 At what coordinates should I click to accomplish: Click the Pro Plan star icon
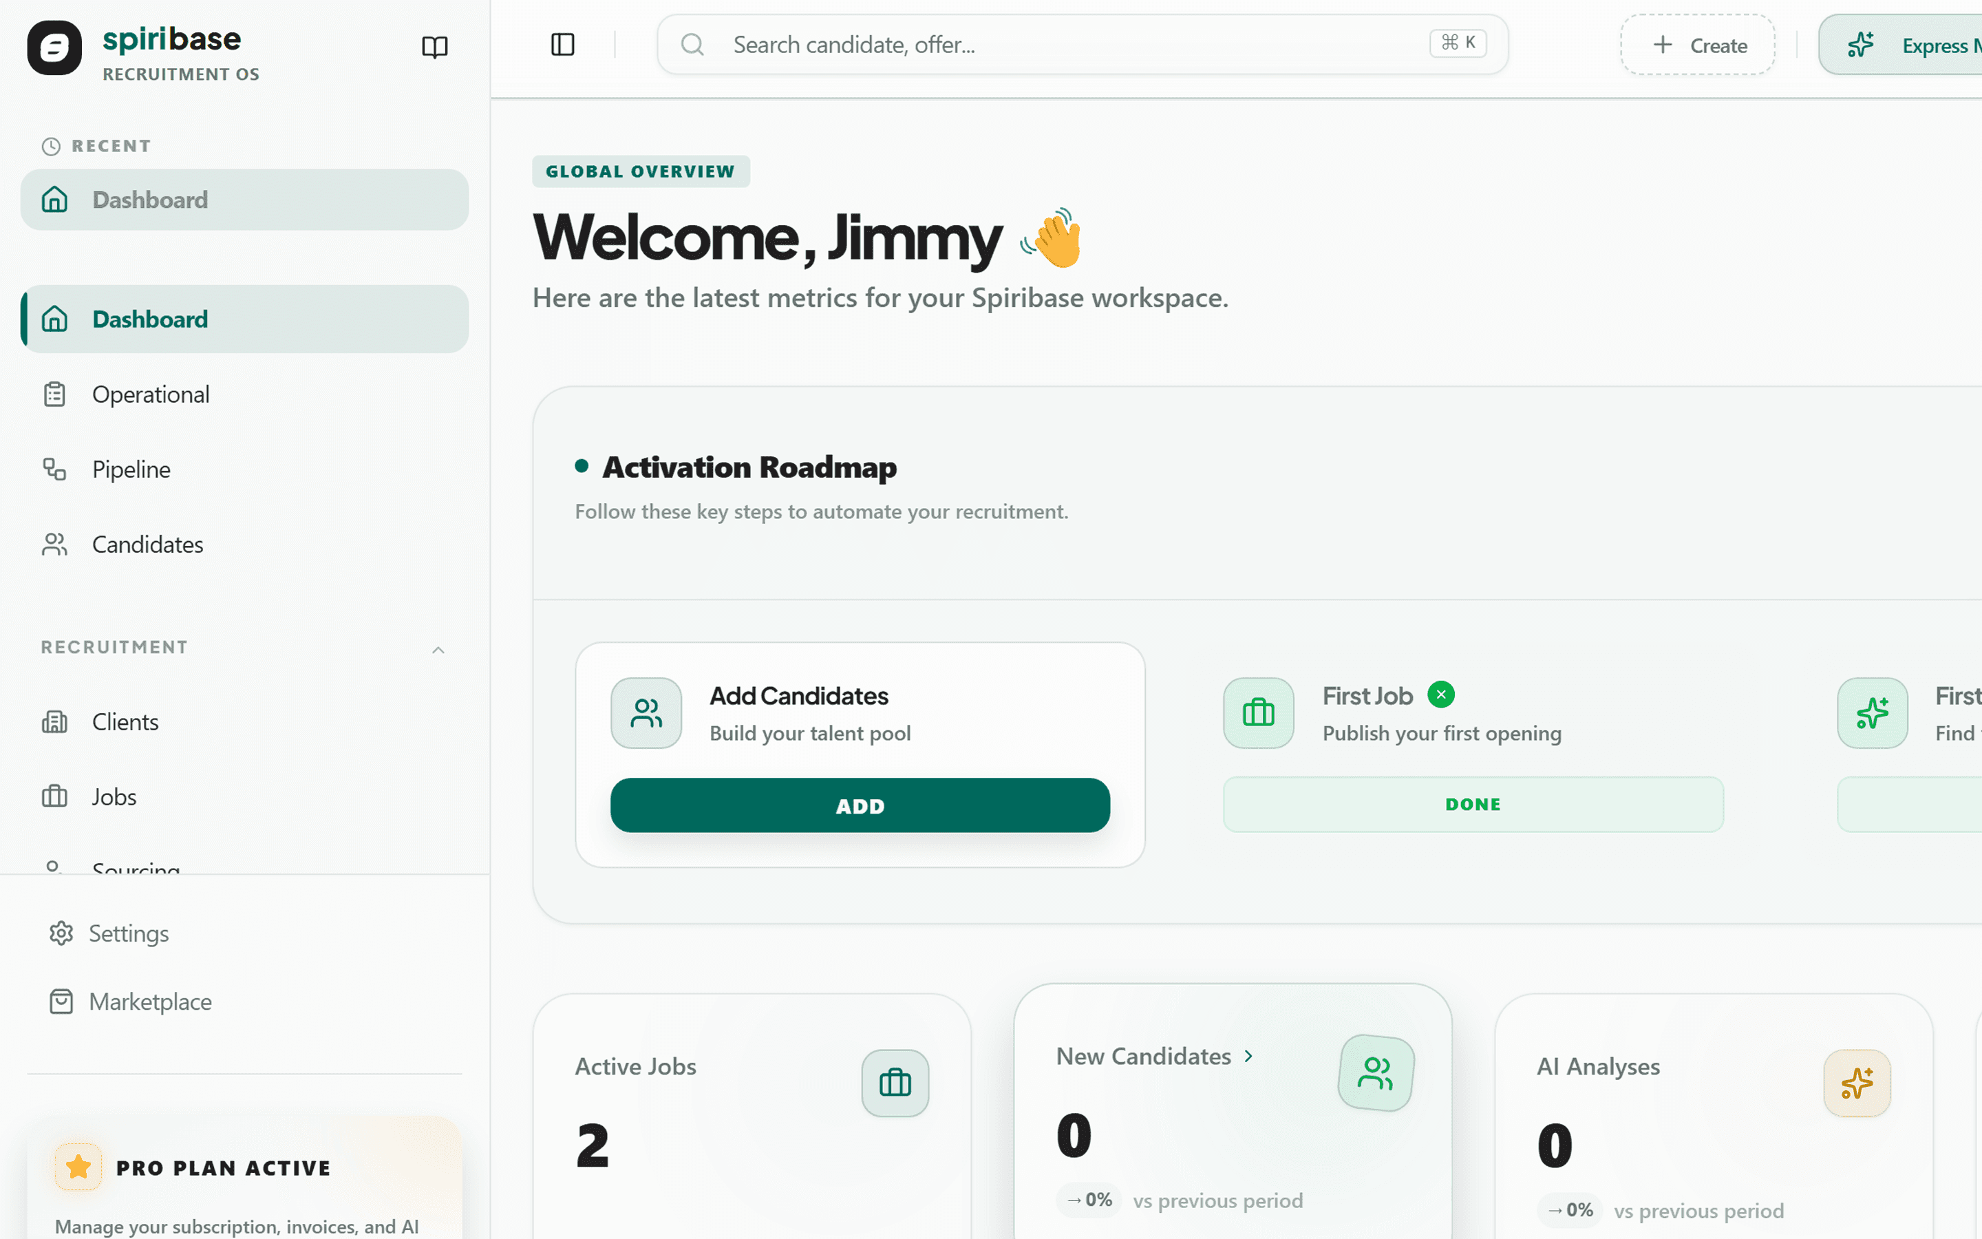(78, 1166)
